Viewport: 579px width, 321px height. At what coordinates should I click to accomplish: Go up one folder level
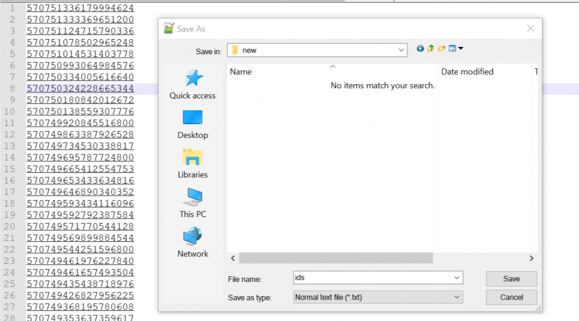click(x=431, y=49)
